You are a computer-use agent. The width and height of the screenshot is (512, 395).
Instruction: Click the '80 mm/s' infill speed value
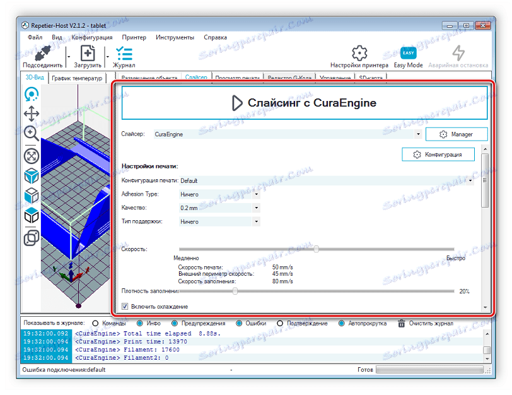(282, 281)
